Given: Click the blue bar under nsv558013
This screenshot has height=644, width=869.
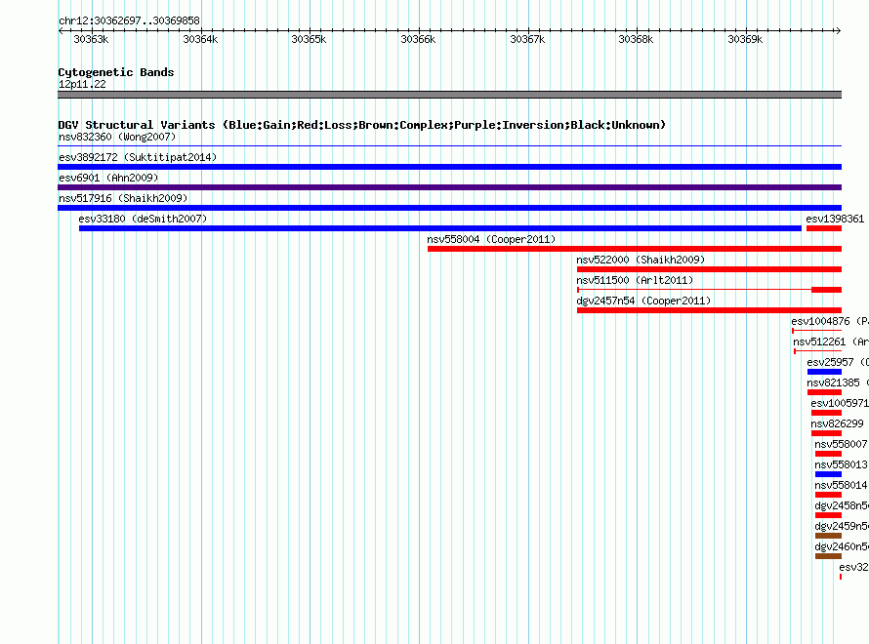Looking at the screenshot, I should coord(829,474).
